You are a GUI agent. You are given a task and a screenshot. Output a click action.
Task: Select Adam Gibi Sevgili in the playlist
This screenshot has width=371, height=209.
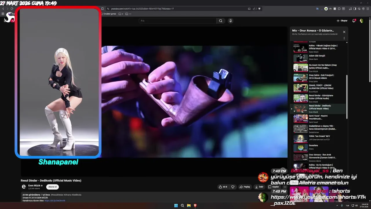click(319, 58)
